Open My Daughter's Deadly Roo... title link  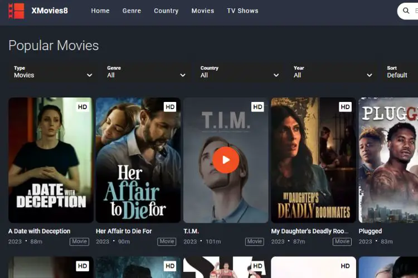coord(310,231)
